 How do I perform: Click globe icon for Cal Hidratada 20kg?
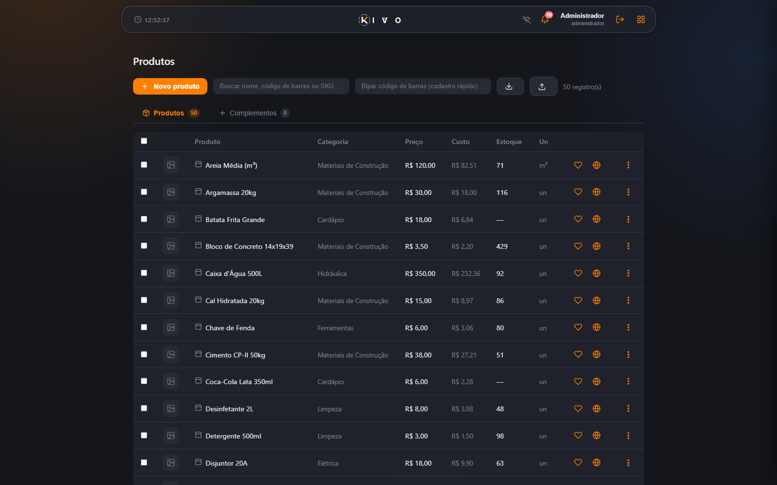click(597, 300)
